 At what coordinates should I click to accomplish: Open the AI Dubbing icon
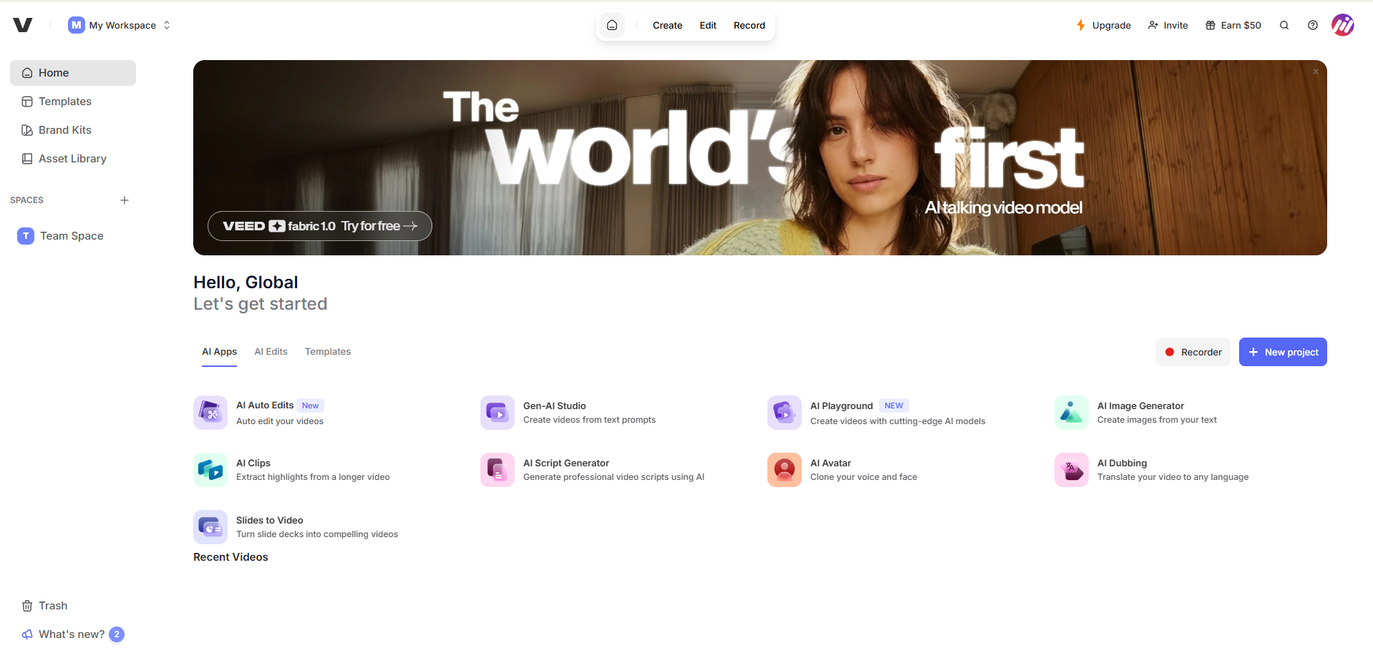1072,470
